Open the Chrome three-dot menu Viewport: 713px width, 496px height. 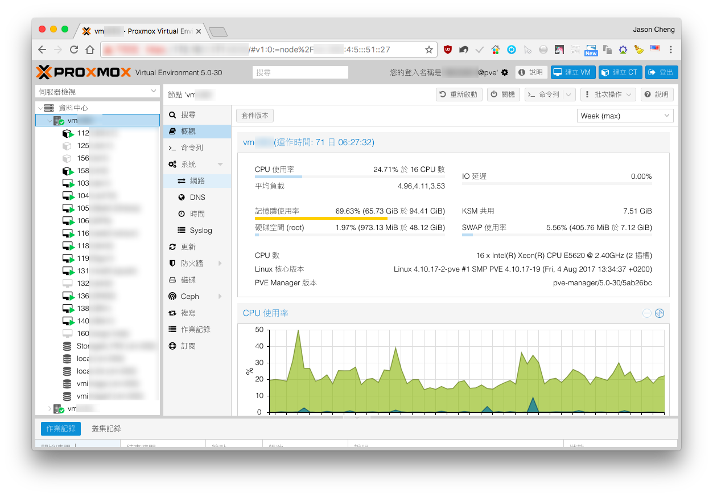(671, 50)
